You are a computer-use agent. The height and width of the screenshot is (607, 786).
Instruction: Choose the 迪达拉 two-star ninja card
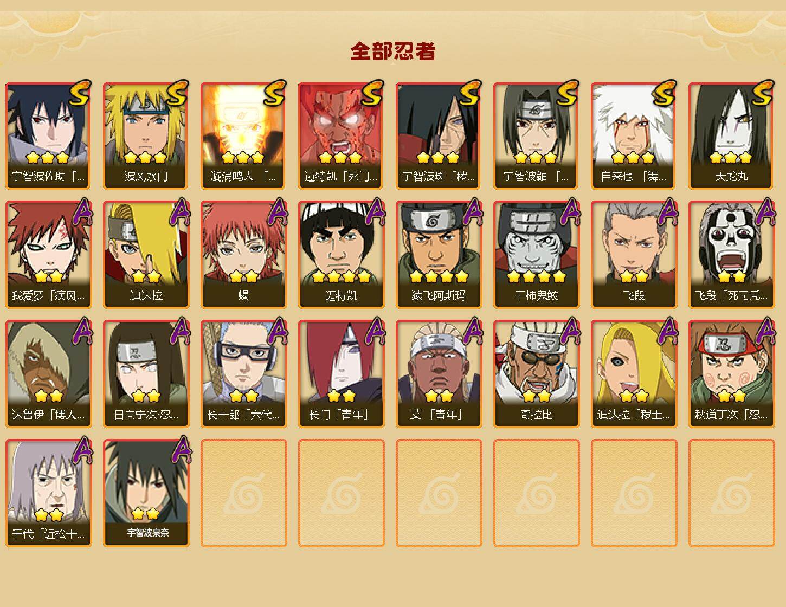coord(146,255)
